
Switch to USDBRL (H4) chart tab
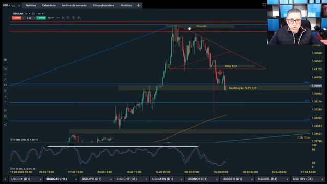(x=268, y=179)
